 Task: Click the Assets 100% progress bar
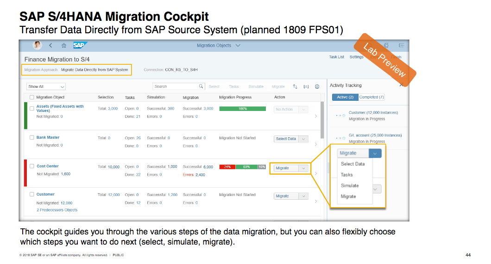pyautogui.click(x=243, y=109)
